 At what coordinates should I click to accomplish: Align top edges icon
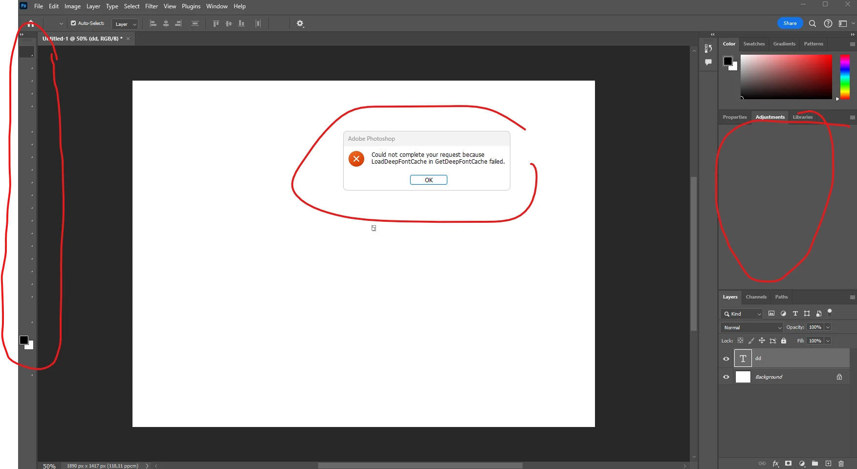pos(216,23)
